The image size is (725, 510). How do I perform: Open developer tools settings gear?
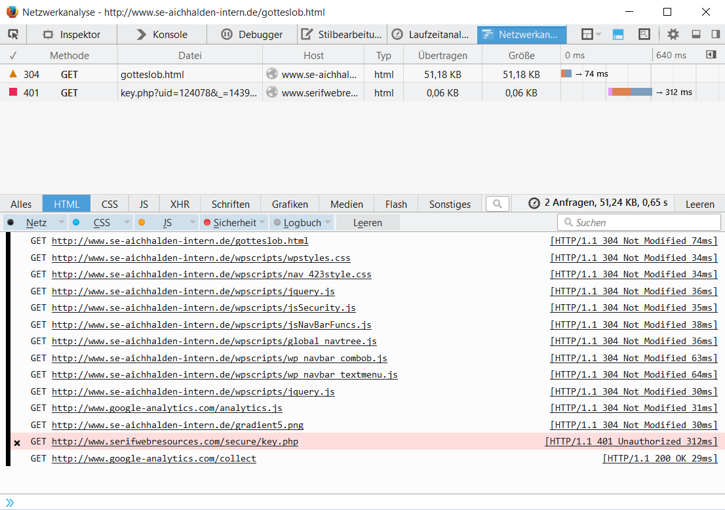(673, 34)
